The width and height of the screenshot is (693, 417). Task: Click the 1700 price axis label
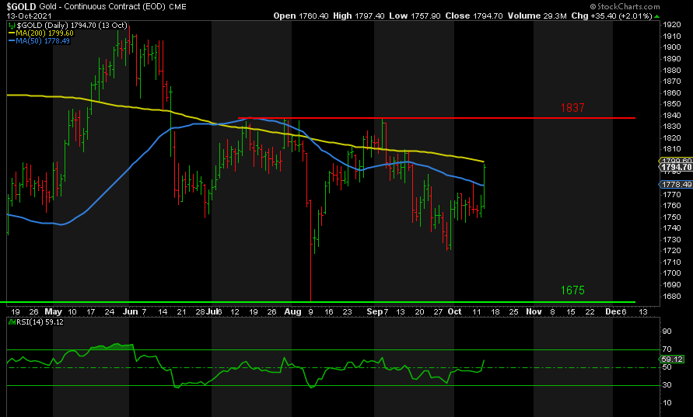point(672,273)
